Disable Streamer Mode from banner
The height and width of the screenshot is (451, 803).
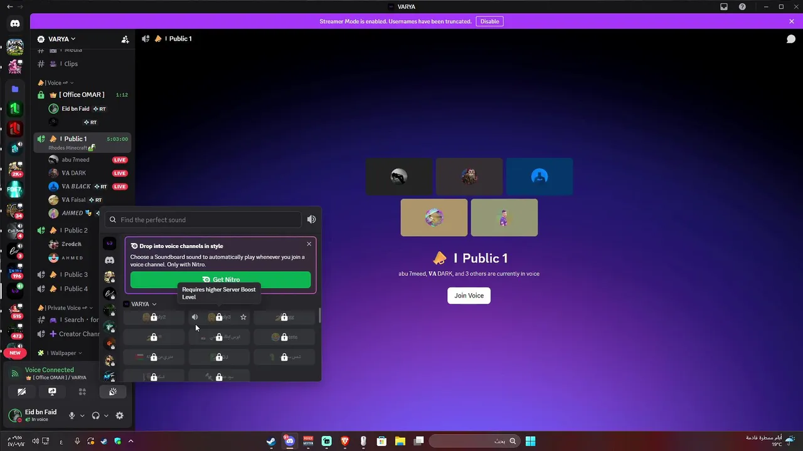pyautogui.click(x=489, y=21)
